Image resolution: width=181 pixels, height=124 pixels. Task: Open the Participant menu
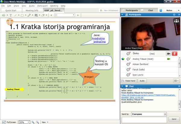(42, 6)
